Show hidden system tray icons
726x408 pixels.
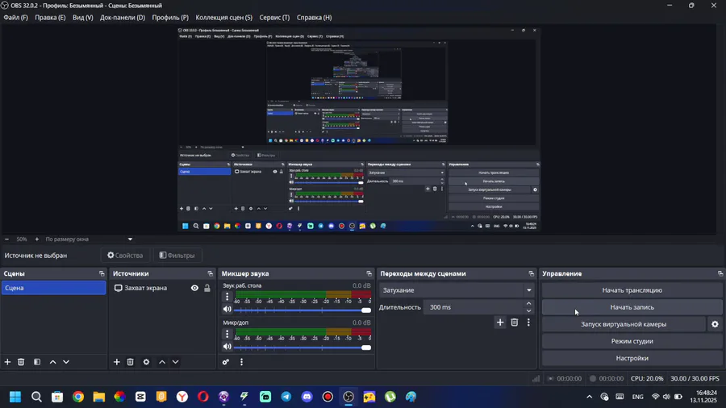coord(589,397)
